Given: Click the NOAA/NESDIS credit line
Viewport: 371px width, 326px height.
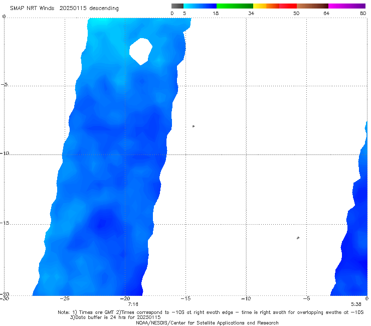Looking at the screenshot, I should (207, 323).
